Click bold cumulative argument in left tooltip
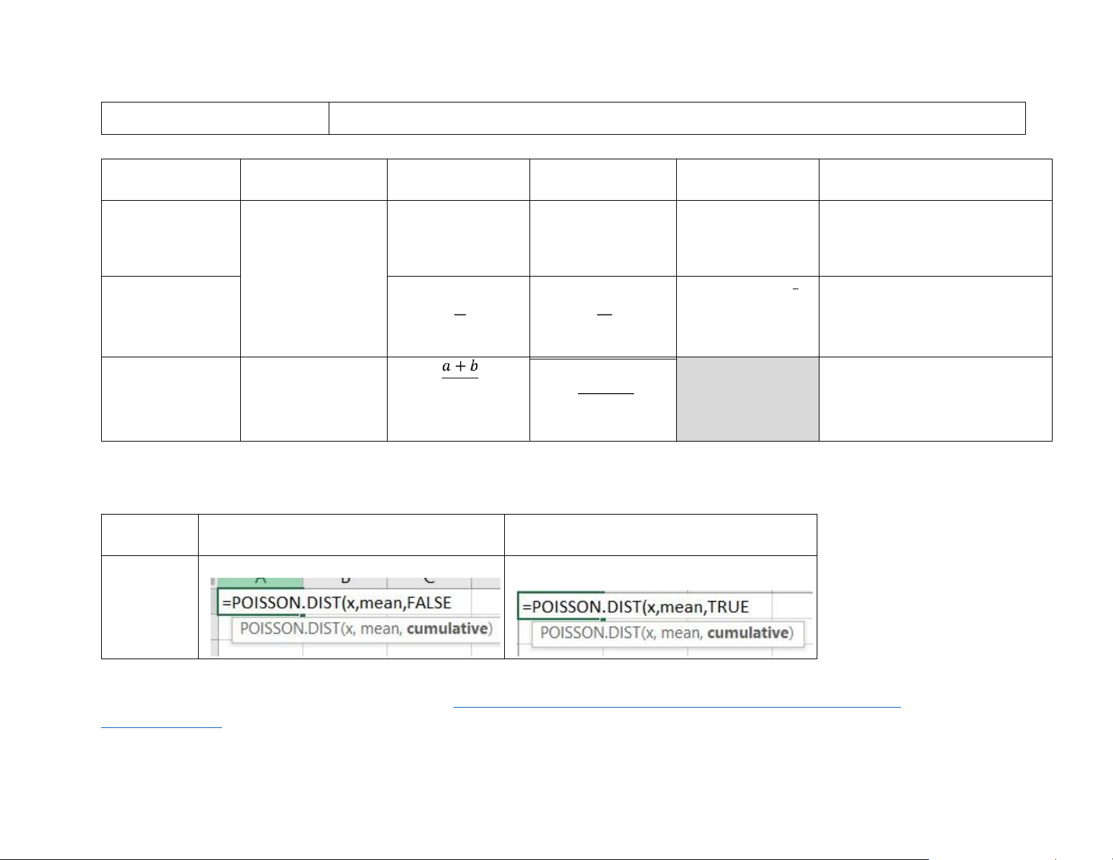Viewport: 1113px width, 860px height. [447, 628]
